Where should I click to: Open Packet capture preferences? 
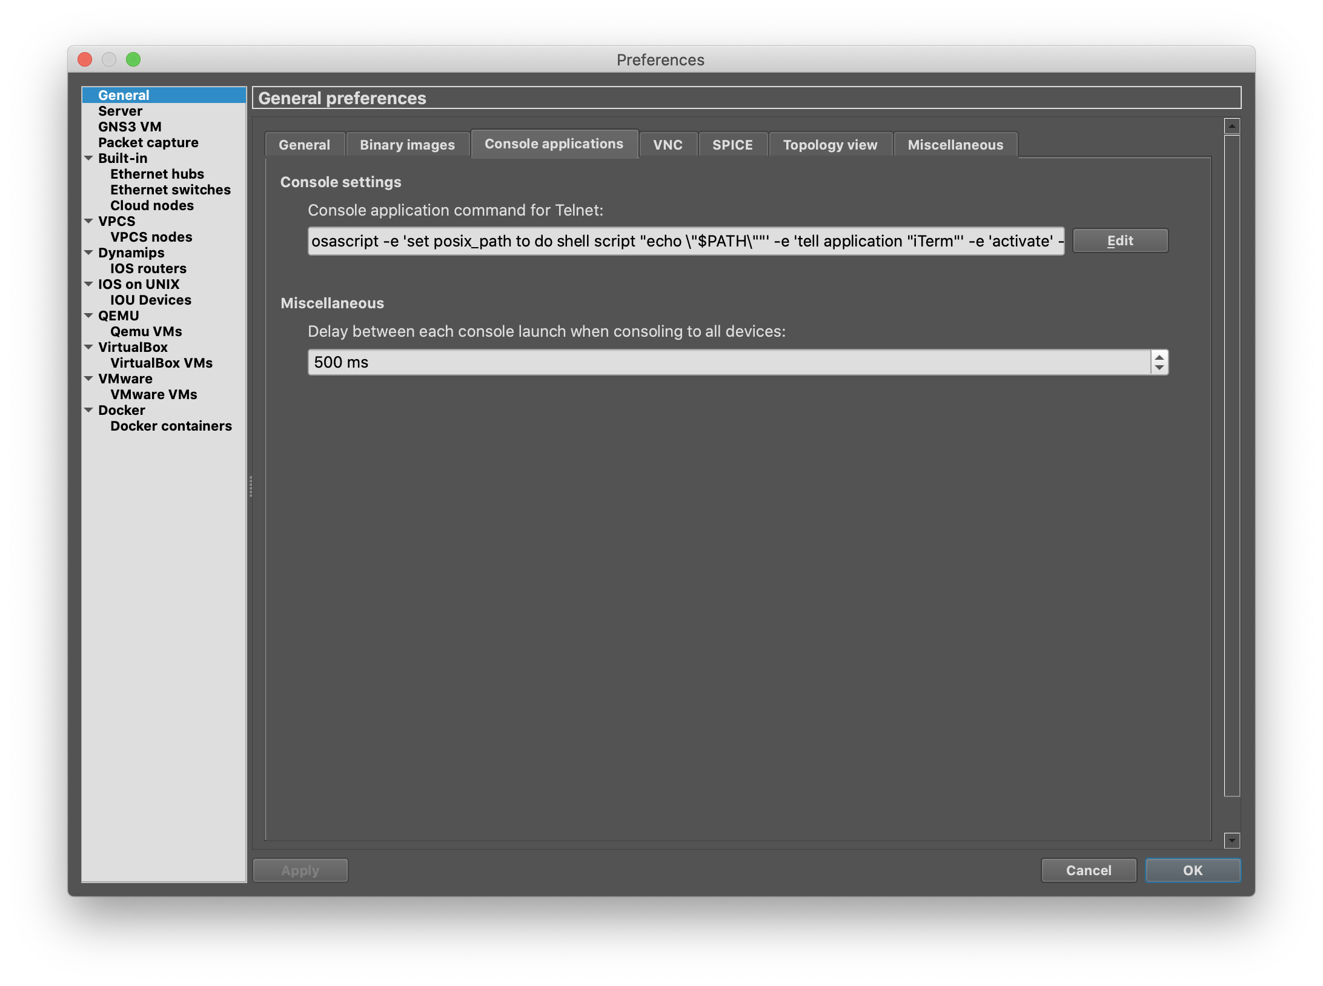pos(148,142)
